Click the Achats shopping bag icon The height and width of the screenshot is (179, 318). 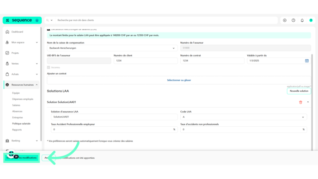(x=7, y=74)
